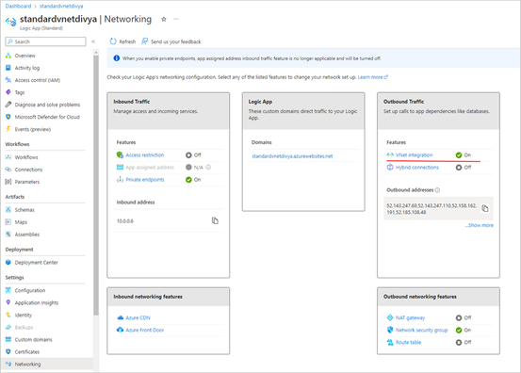Collapse the left sidebar with double chevron
The image size is (521, 373).
(x=93, y=41)
